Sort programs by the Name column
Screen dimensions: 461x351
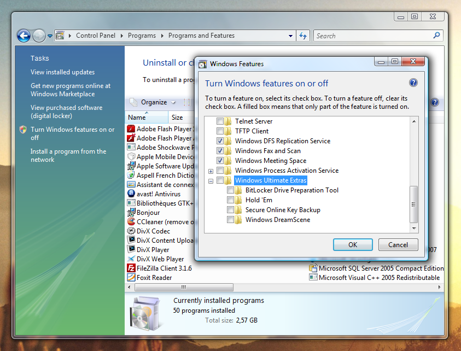(x=147, y=118)
